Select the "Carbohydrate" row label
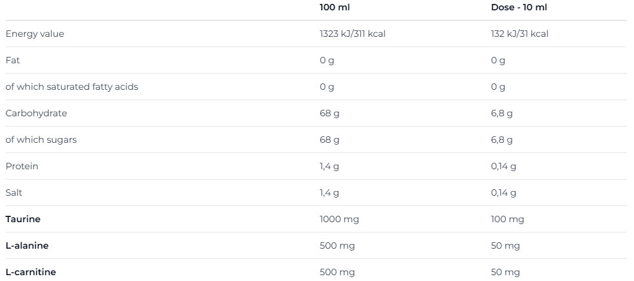The width and height of the screenshot is (634, 281). [x=36, y=114]
